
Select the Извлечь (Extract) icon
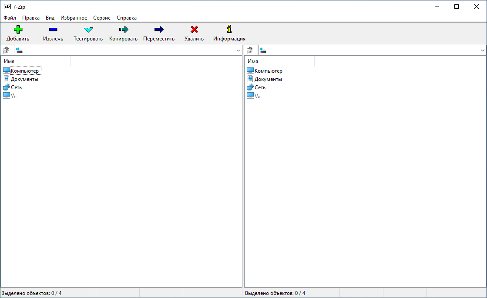point(53,29)
